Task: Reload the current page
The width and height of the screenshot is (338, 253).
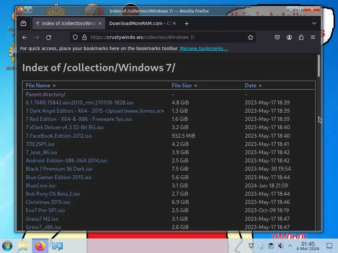Action: click(x=49, y=38)
